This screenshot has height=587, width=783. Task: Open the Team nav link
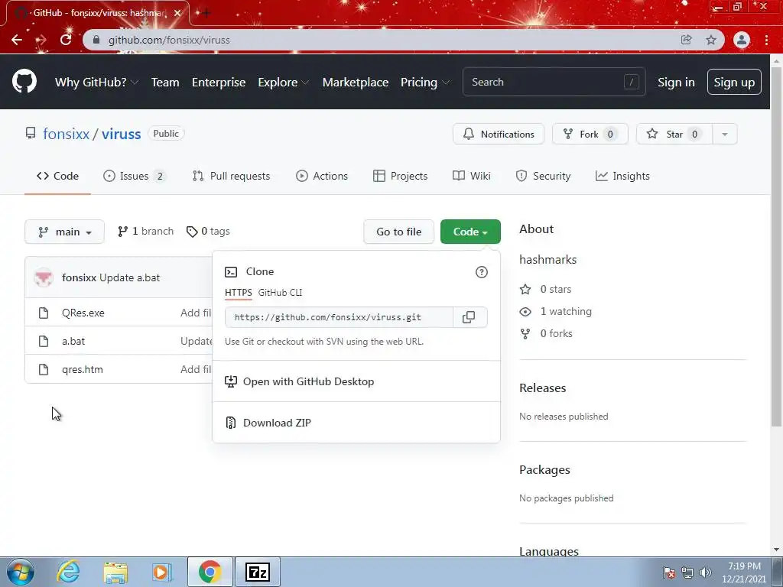(x=165, y=83)
